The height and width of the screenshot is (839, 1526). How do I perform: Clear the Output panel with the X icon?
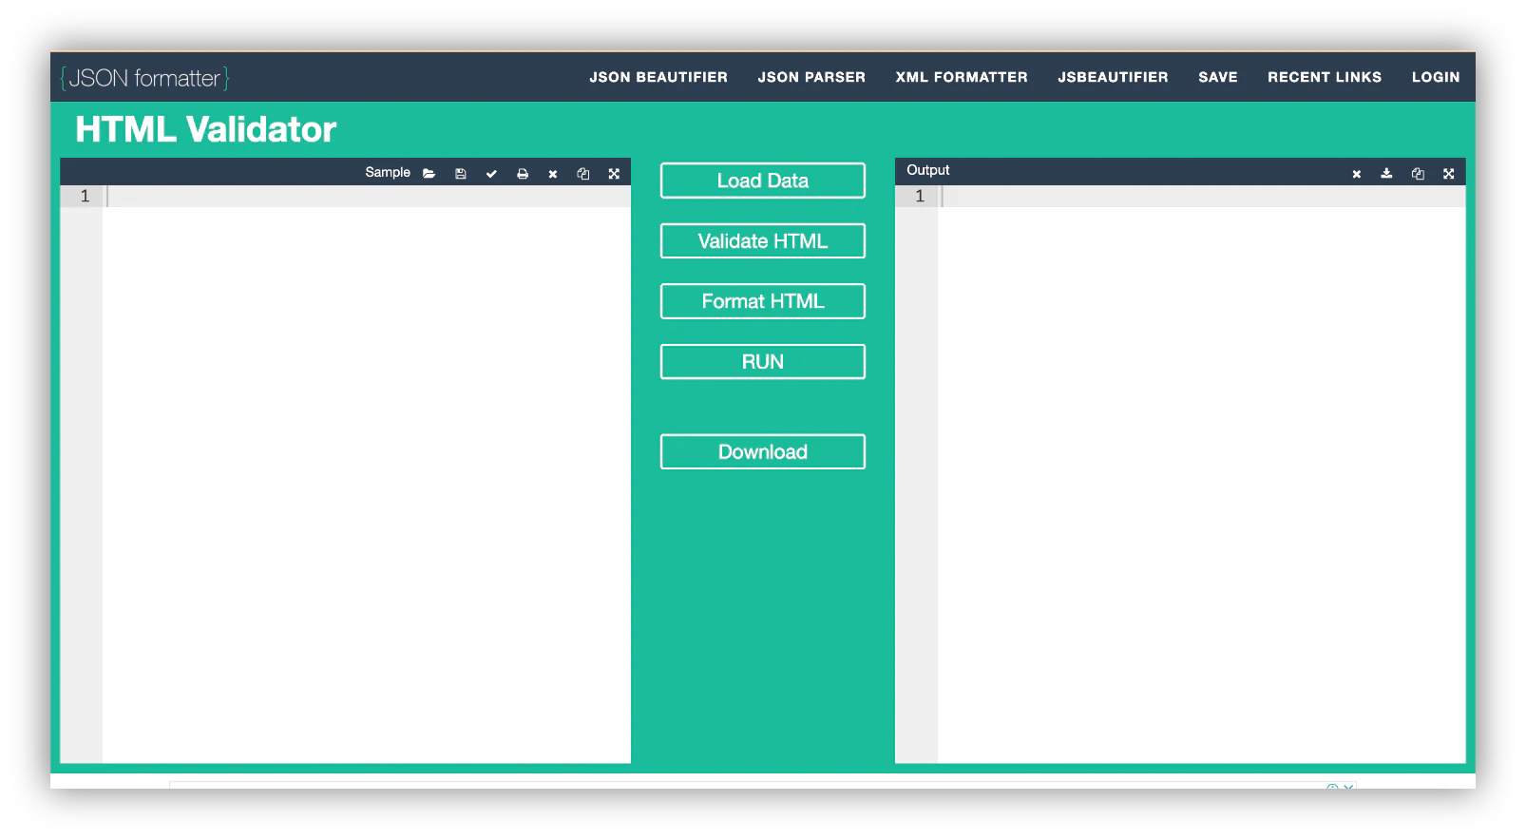(1357, 174)
